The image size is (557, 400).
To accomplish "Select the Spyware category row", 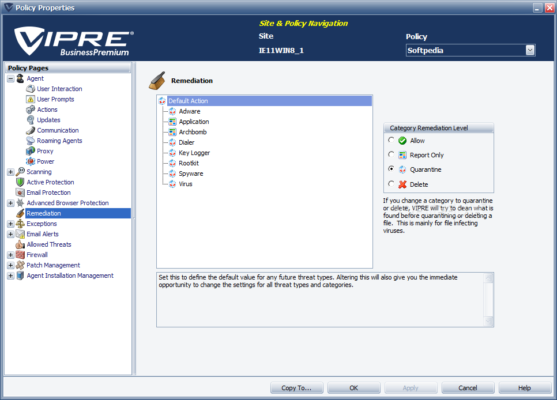I will (x=191, y=173).
